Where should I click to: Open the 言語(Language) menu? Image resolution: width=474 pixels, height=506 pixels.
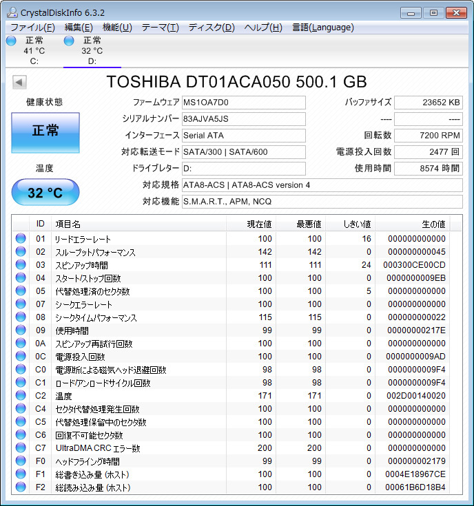pyautogui.click(x=323, y=28)
